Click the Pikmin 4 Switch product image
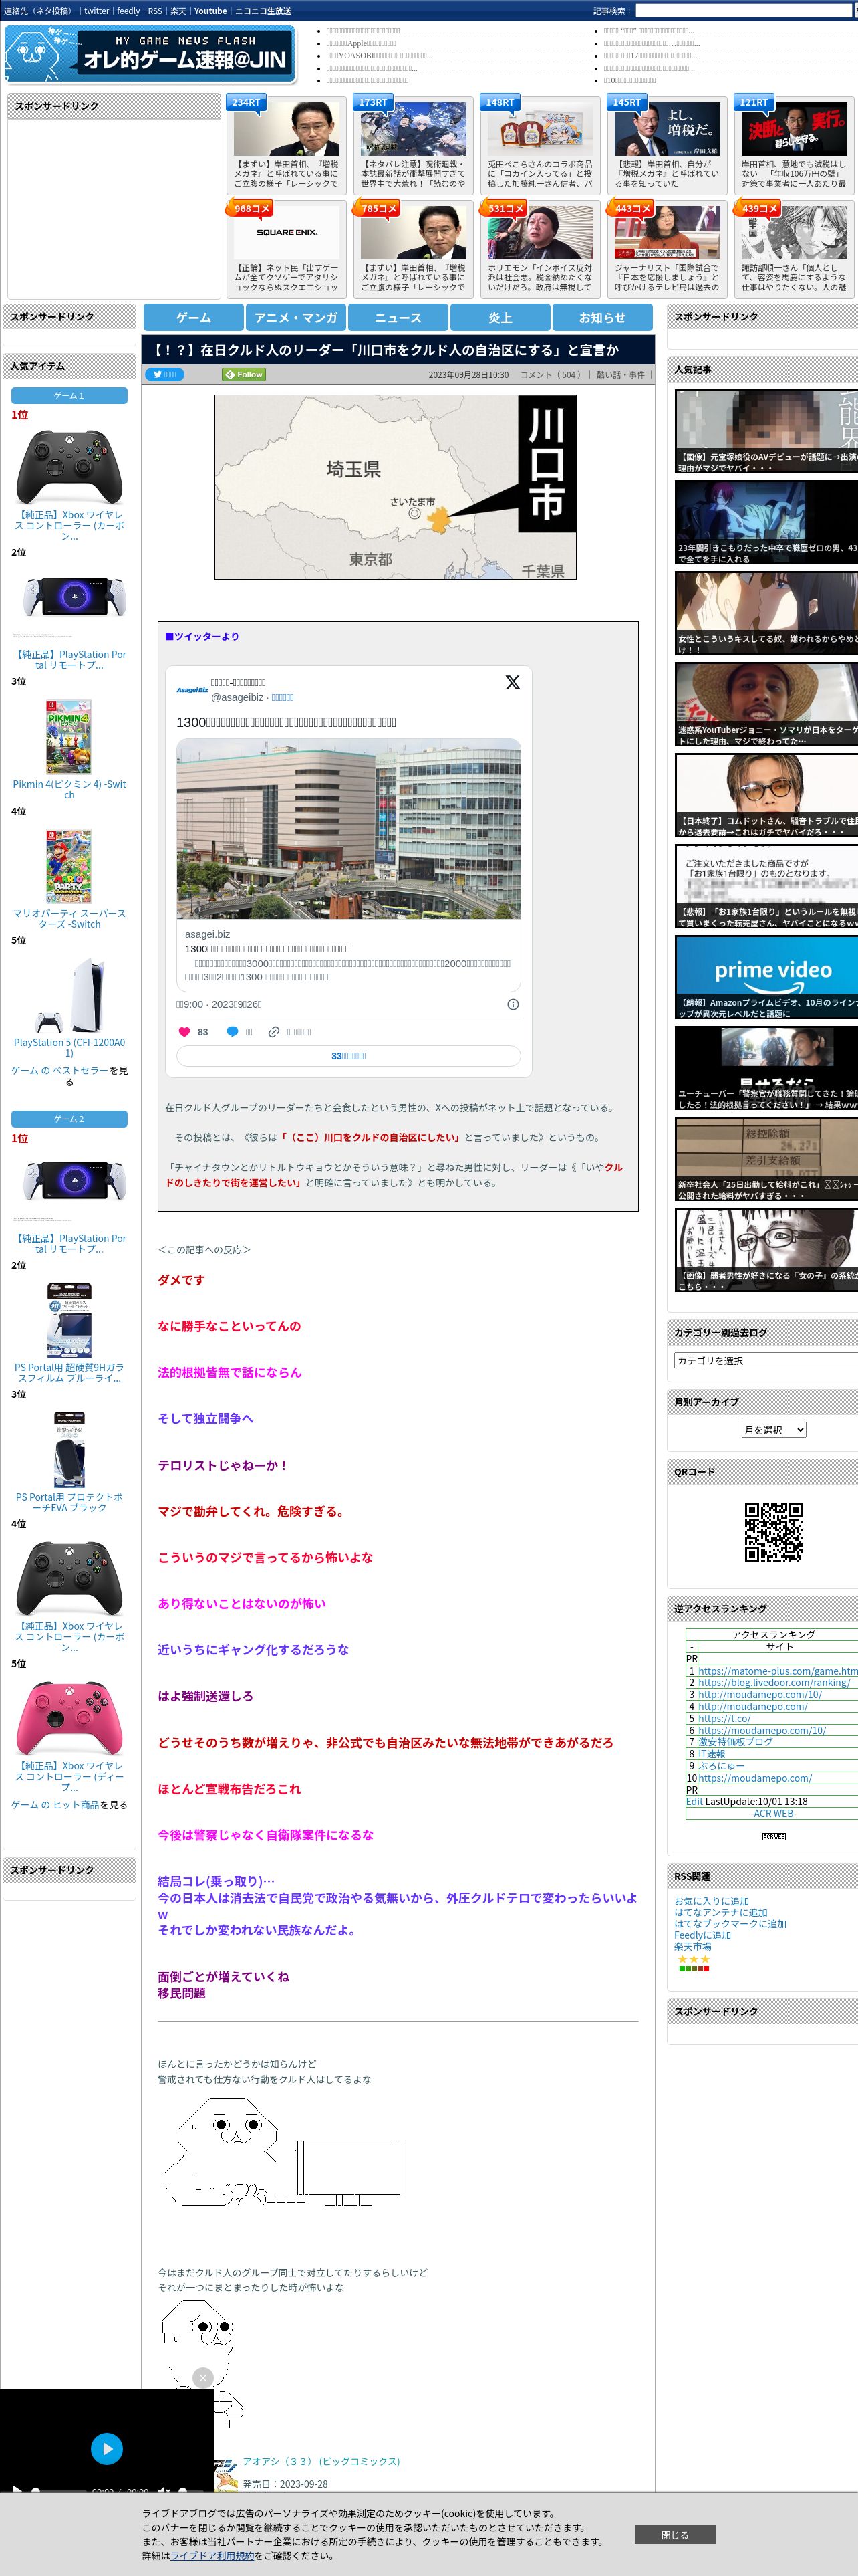Viewport: 858px width, 2576px height. pyautogui.click(x=69, y=737)
